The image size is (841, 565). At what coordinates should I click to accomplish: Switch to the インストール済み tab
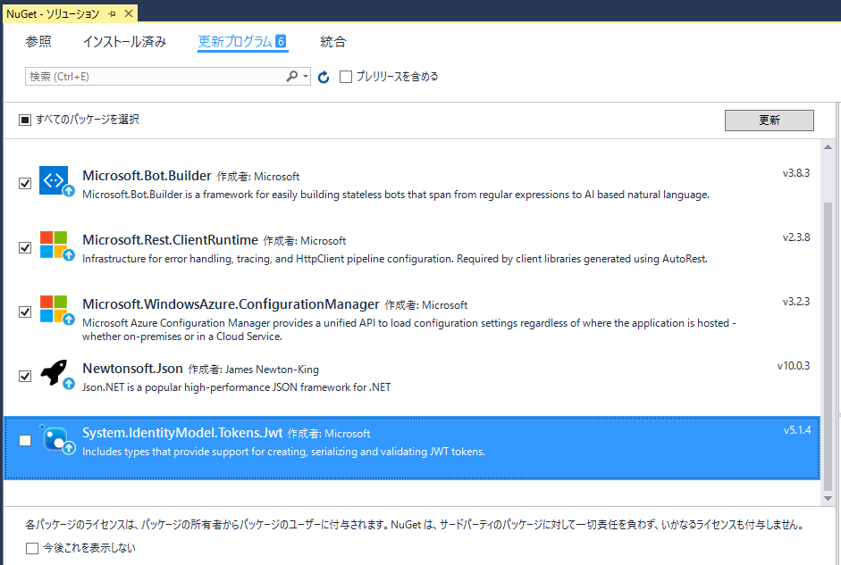(x=124, y=42)
